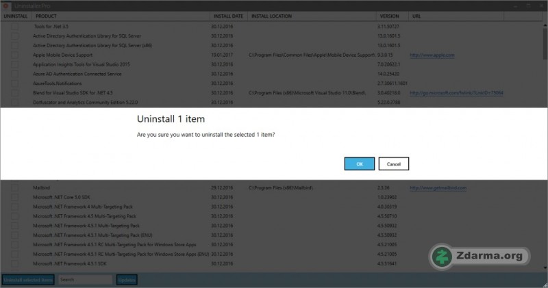Screen dimensions: 548x288
Task: Click version 2.3.36 of Mailbird
Action: click(383, 188)
